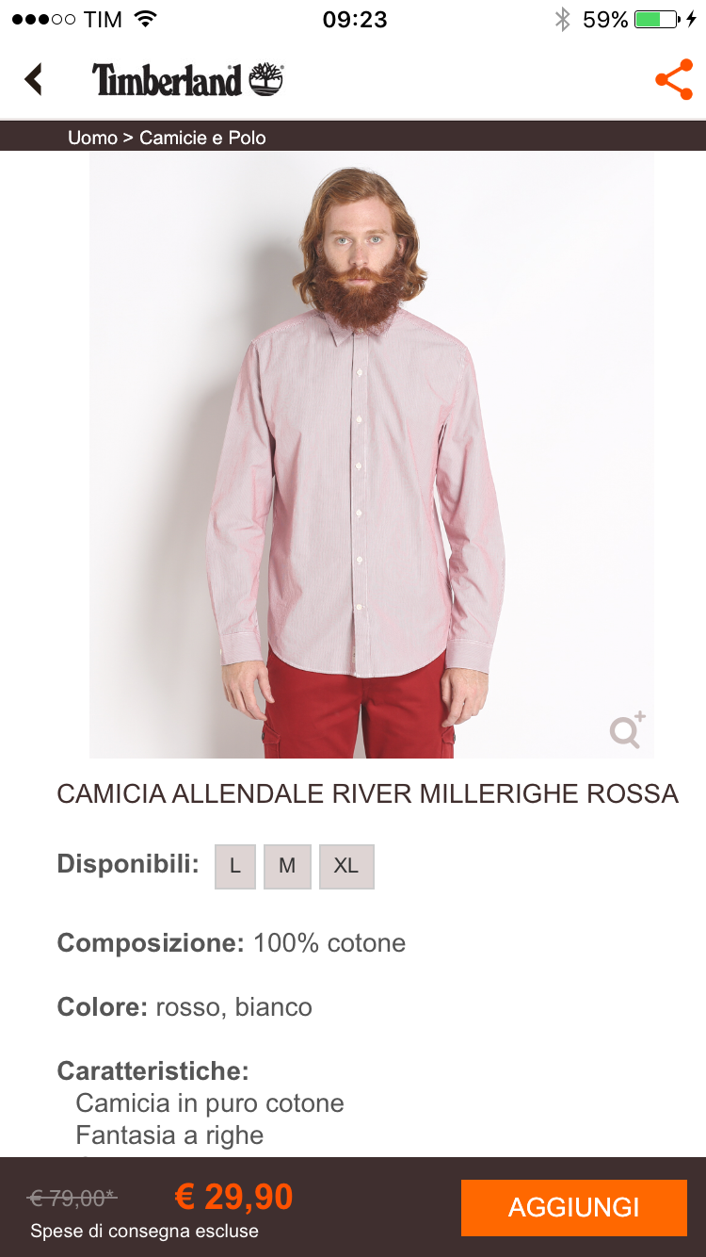Choose size XL
The image size is (706, 1257).
[x=346, y=866]
